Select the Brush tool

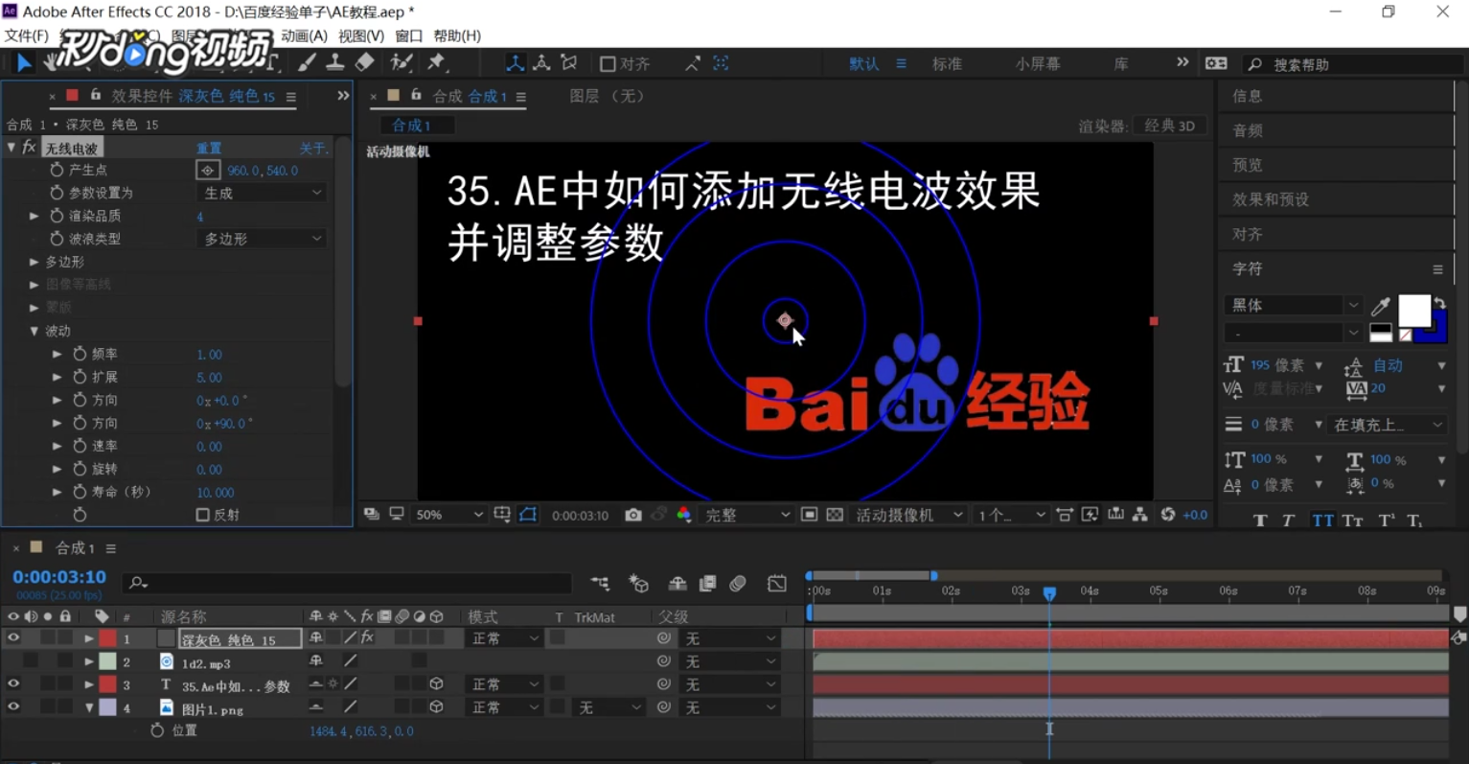307,63
